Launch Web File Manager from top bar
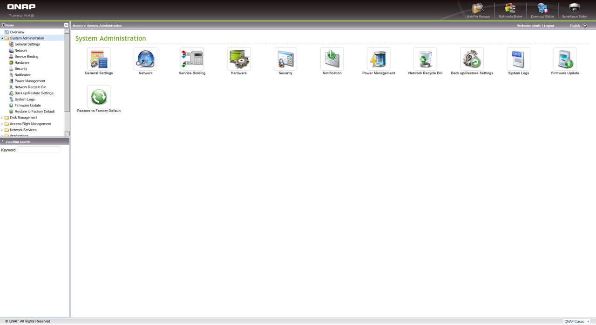This screenshot has height=325, width=596. [x=478, y=10]
